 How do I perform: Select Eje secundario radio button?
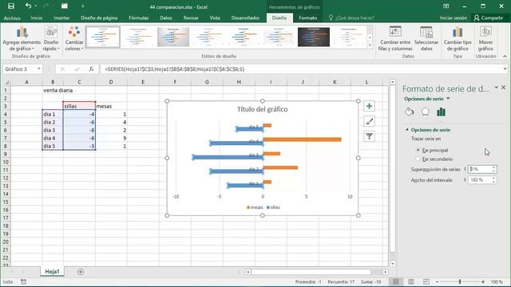tap(418, 159)
